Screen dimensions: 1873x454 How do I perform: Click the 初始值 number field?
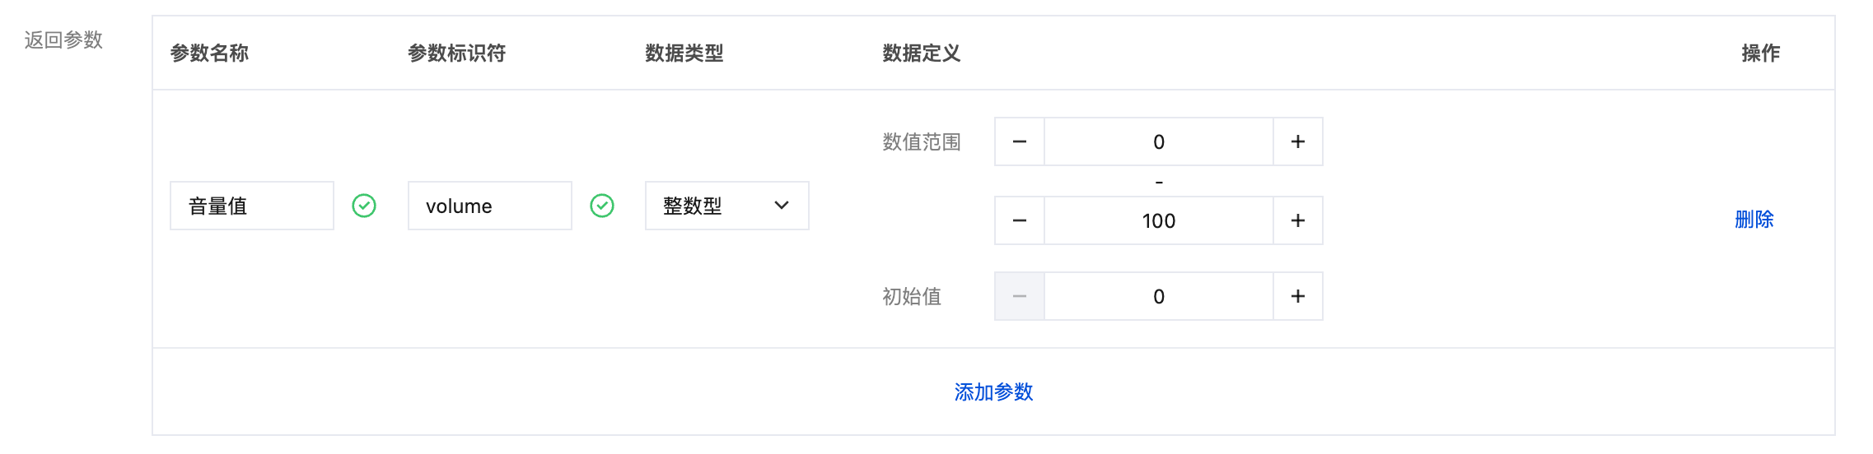[x=1159, y=296]
